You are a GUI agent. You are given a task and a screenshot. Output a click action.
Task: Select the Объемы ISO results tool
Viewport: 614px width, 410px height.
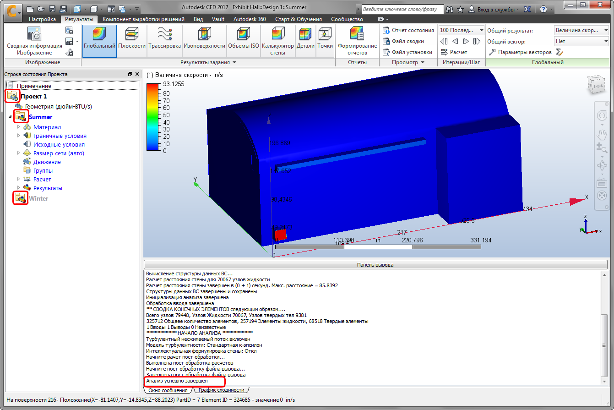[x=244, y=41]
